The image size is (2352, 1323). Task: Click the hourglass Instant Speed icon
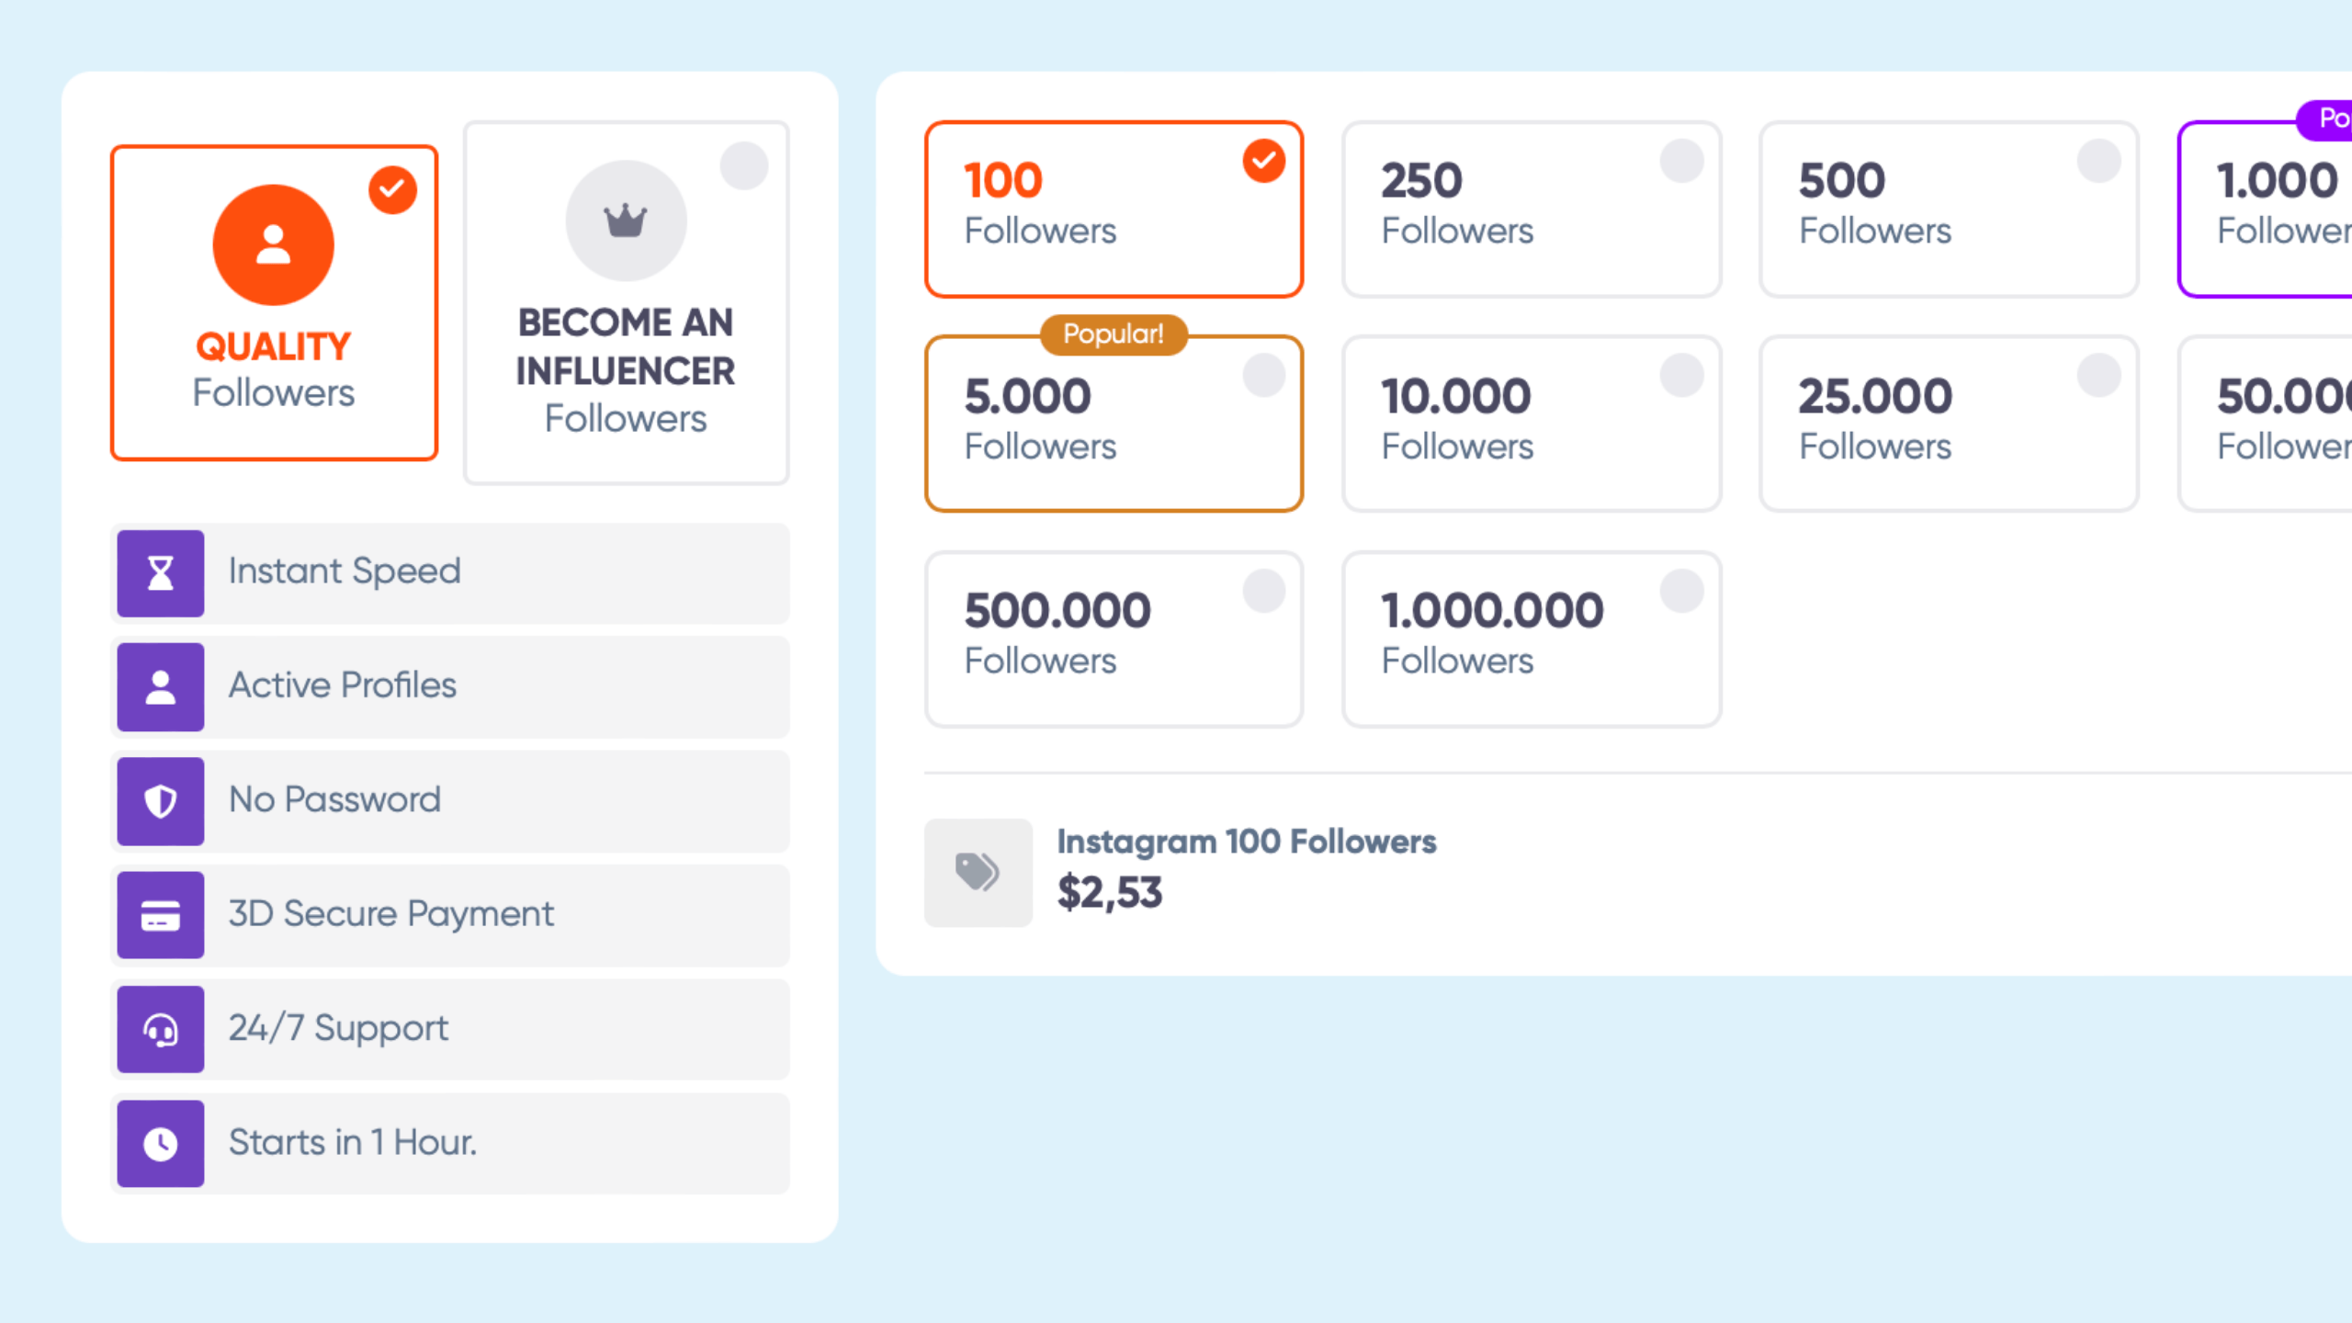click(x=161, y=573)
